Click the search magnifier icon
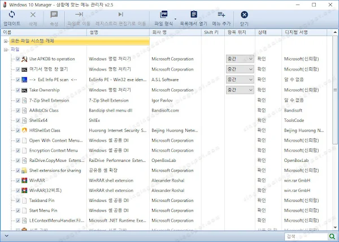 pyautogui.click(x=332, y=236)
